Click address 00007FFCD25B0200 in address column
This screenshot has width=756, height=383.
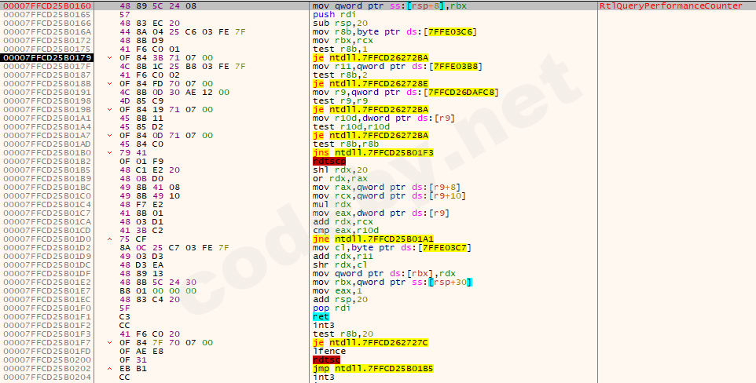click(x=47, y=361)
